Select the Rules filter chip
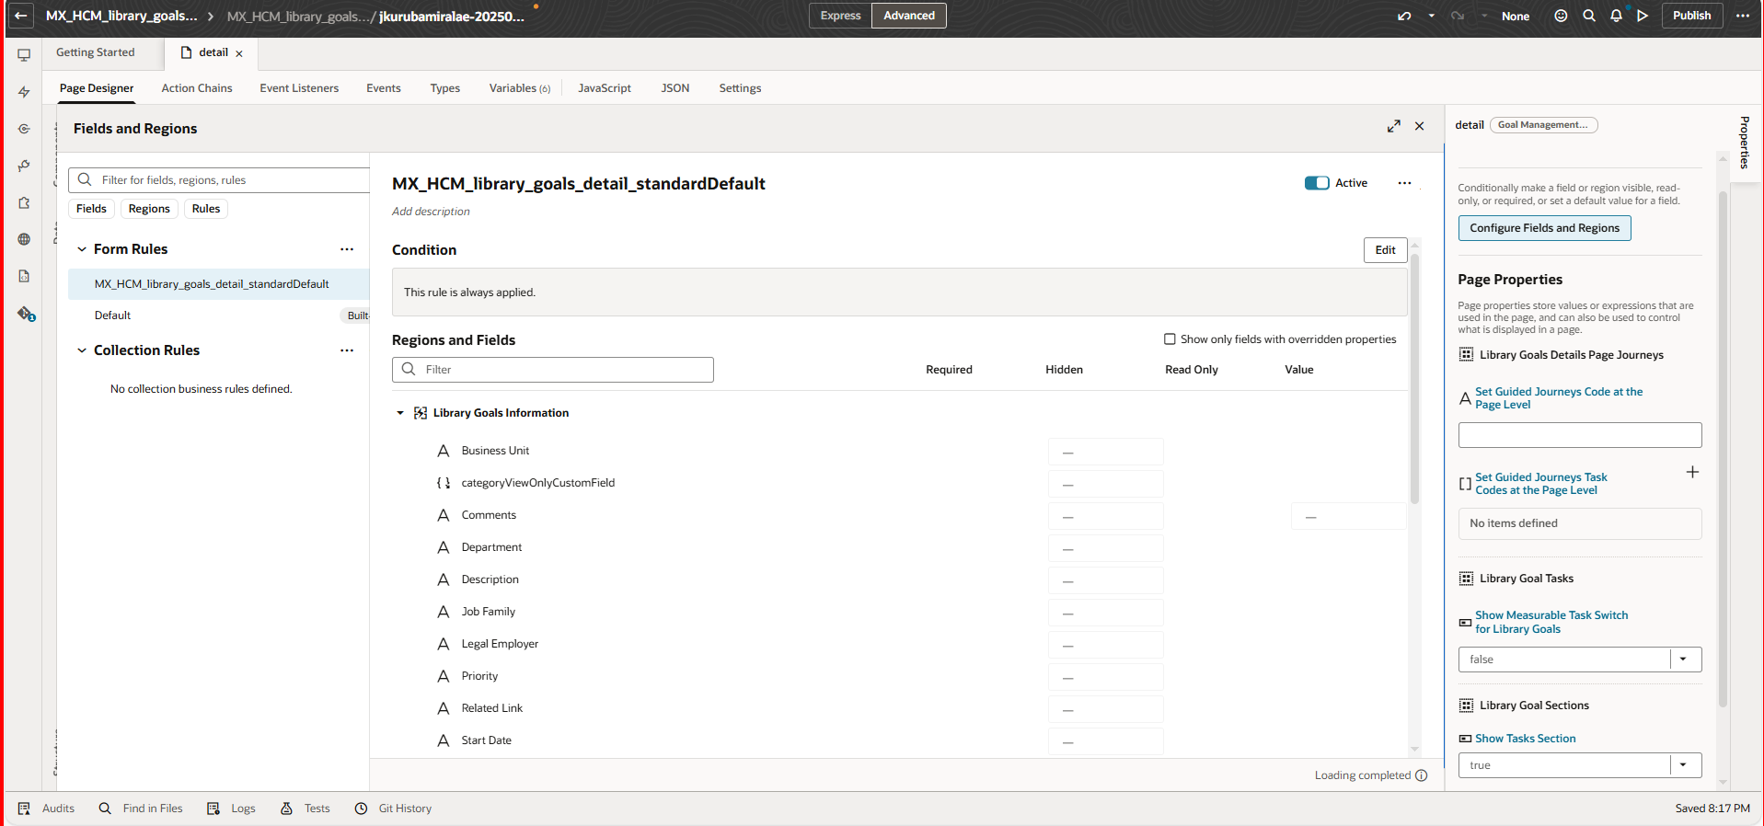 (206, 209)
